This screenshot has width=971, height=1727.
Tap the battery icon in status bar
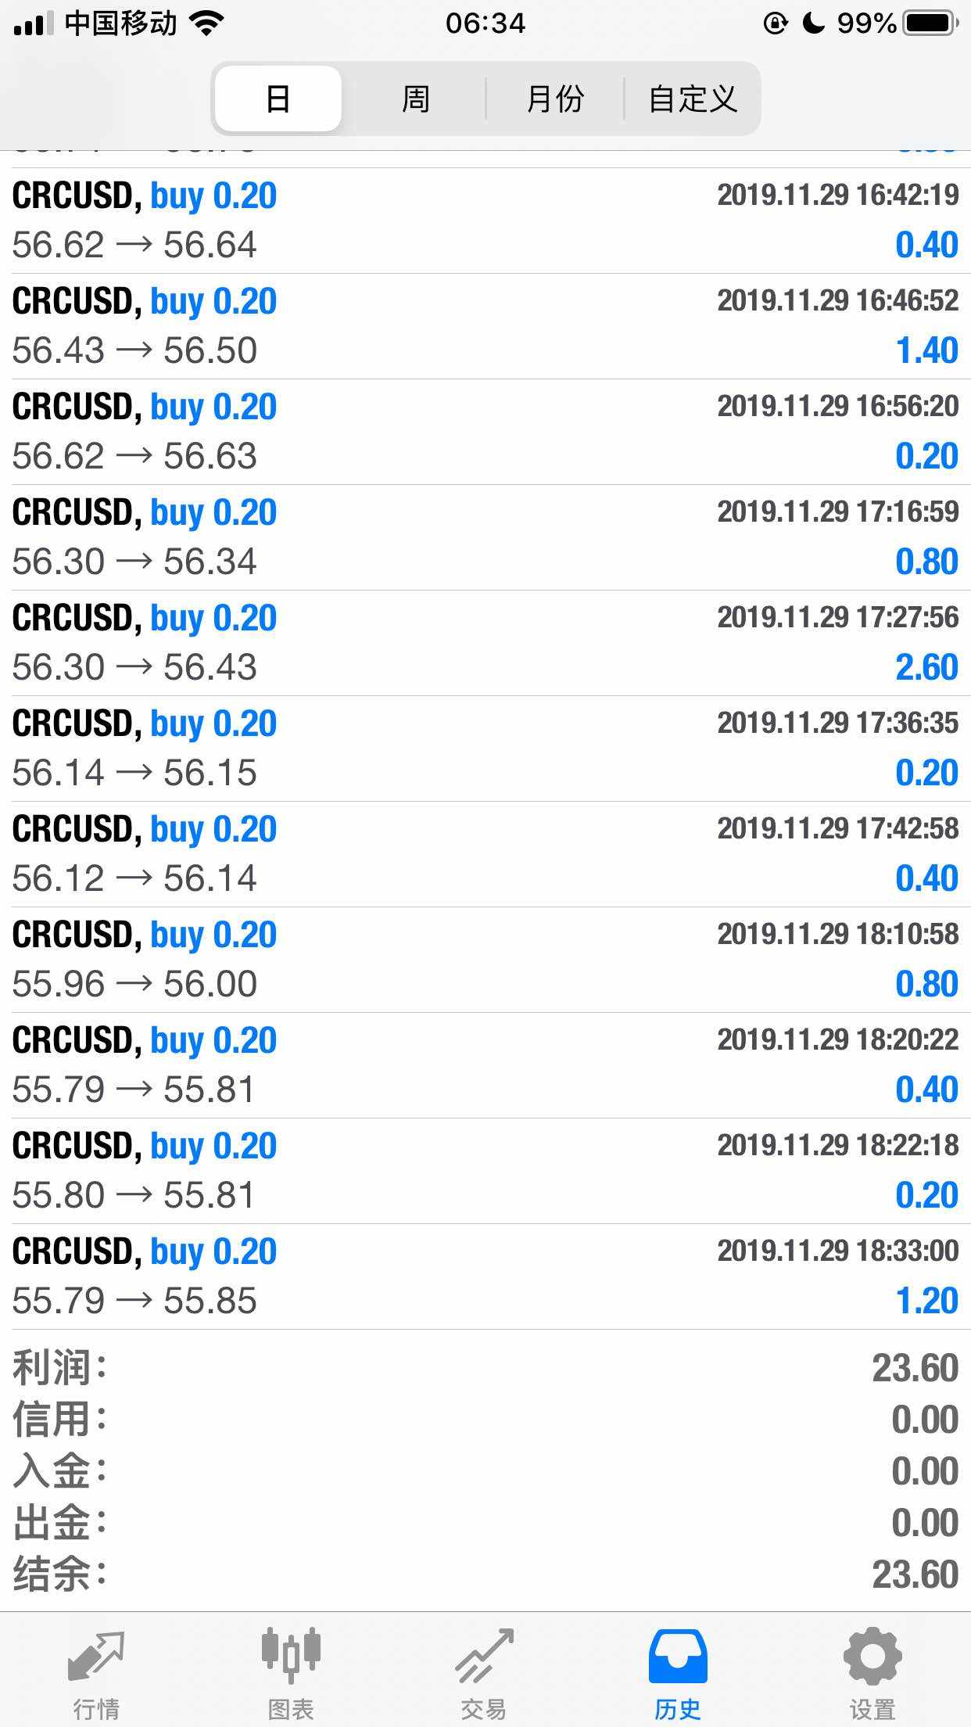tap(930, 23)
